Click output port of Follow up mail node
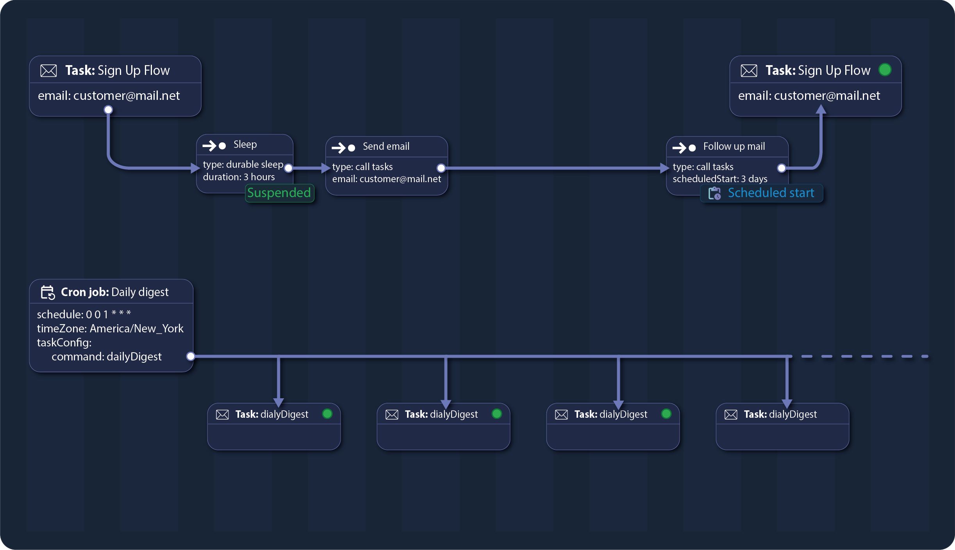Screen dimensions: 955x550 (782, 168)
